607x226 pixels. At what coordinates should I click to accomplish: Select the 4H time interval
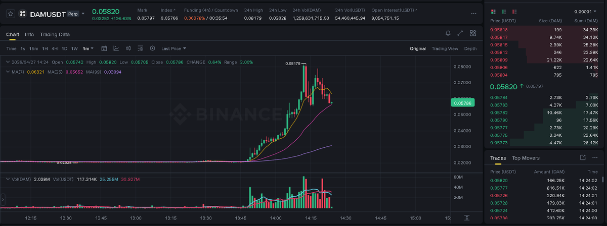click(x=55, y=48)
